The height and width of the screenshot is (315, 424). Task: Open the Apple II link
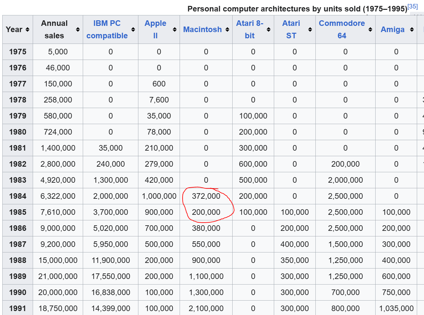155,29
